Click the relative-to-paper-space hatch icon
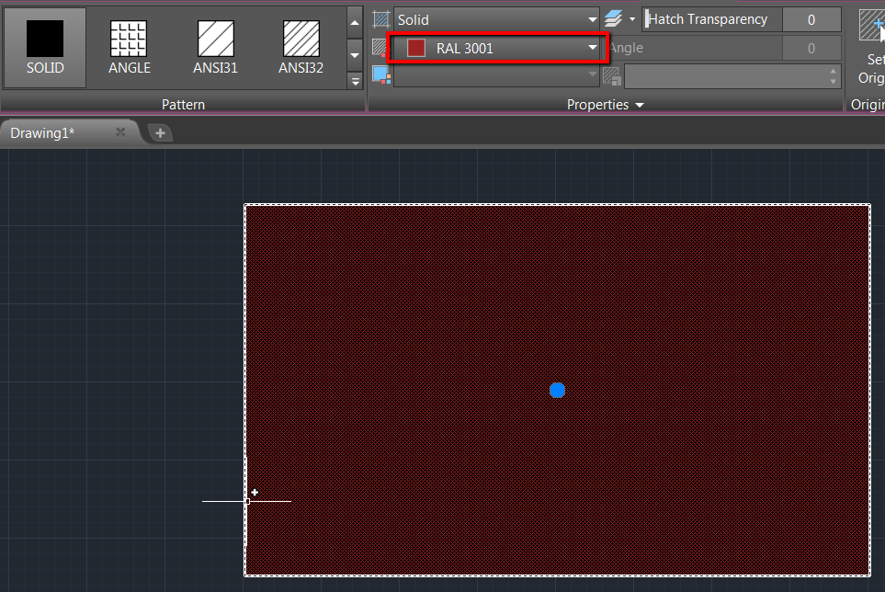 (x=612, y=75)
